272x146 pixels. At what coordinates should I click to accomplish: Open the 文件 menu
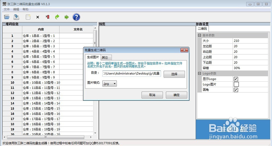(7, 9)
